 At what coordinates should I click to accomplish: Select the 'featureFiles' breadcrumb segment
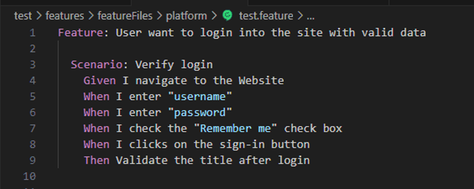(125, 16)
